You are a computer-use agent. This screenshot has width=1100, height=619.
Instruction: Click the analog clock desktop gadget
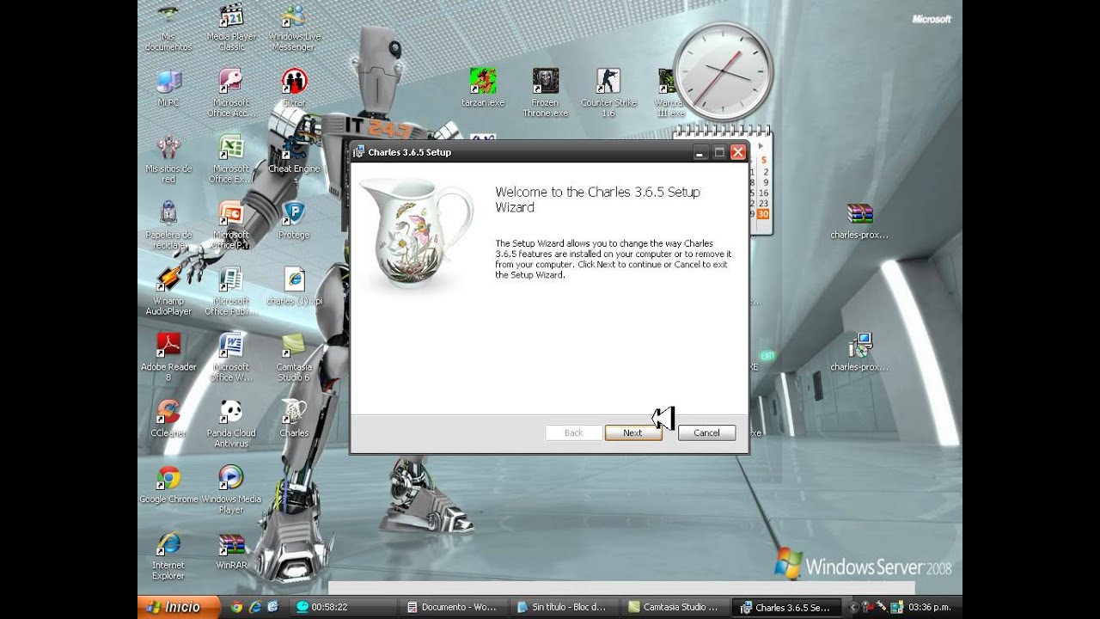pos(724,73)
